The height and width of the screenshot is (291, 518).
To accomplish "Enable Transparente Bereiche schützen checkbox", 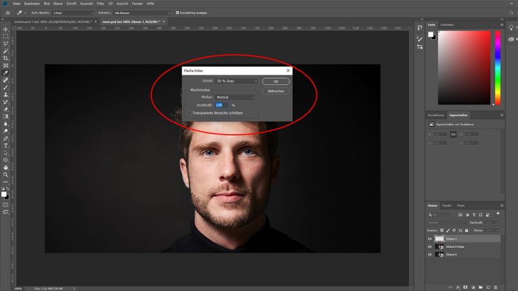I will pyautogui.click(x=190, y=113).
